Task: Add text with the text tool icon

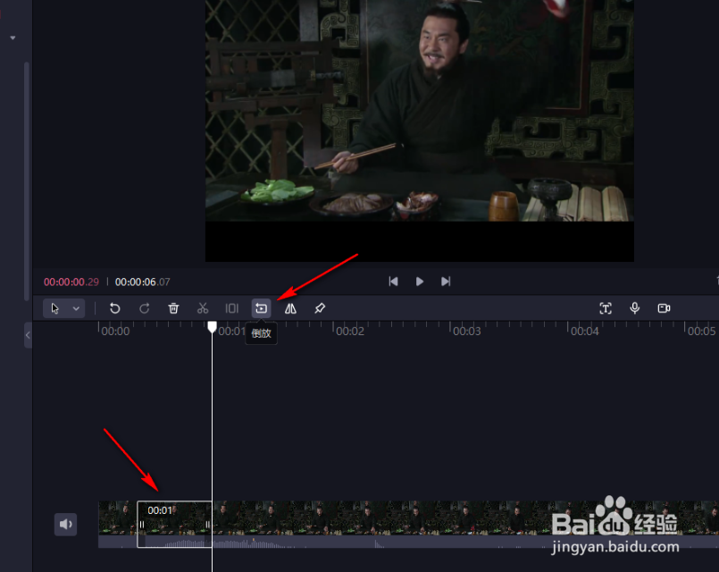Action: click(606, 308)
